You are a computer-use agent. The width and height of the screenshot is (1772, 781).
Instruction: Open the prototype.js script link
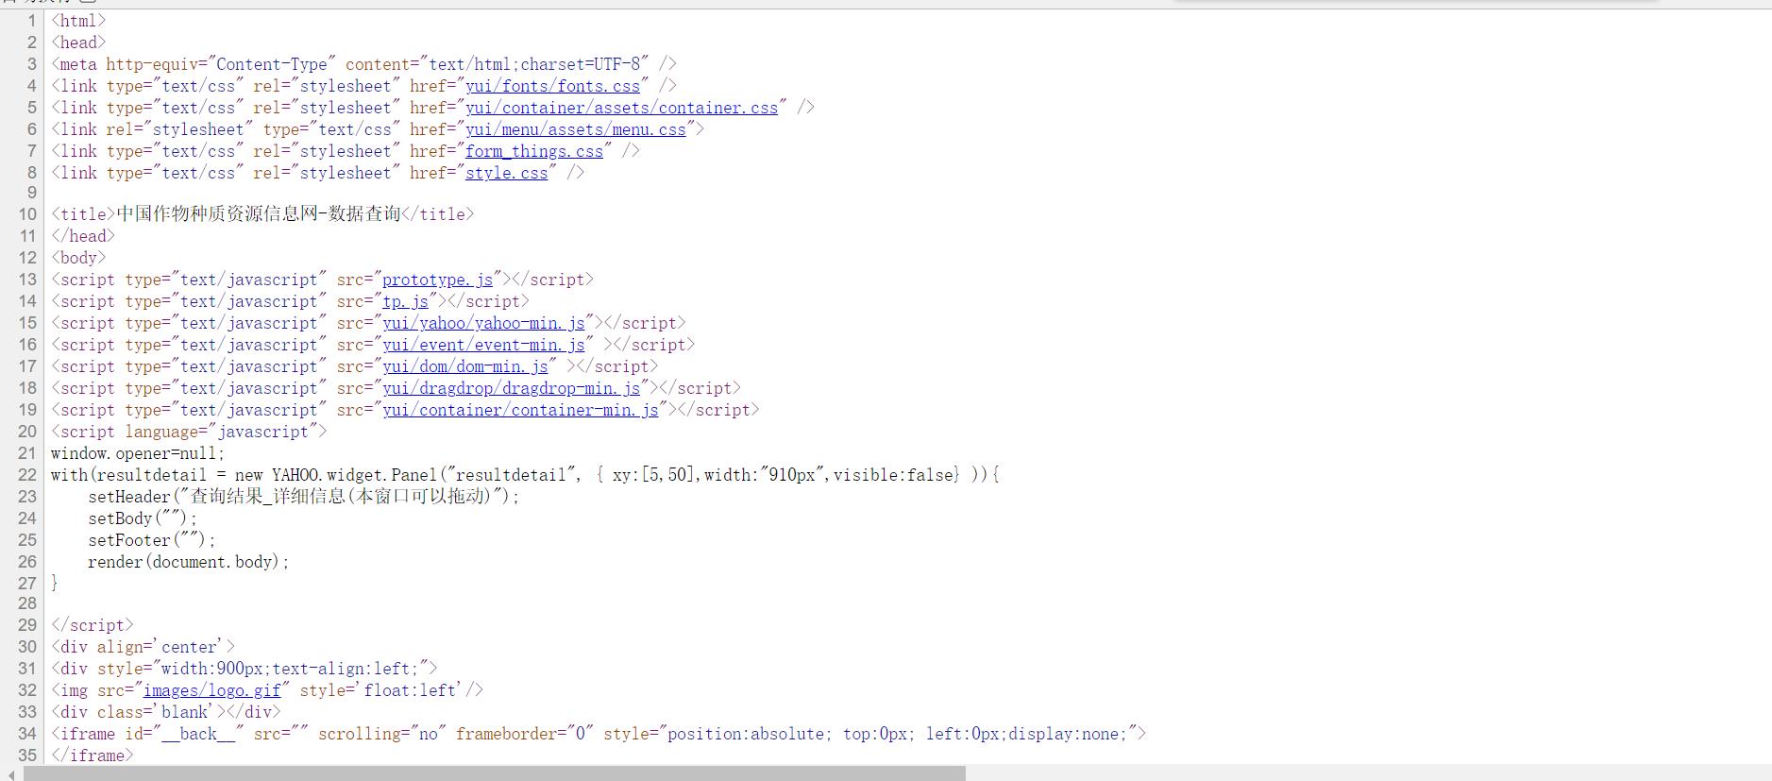coord(437,280)
